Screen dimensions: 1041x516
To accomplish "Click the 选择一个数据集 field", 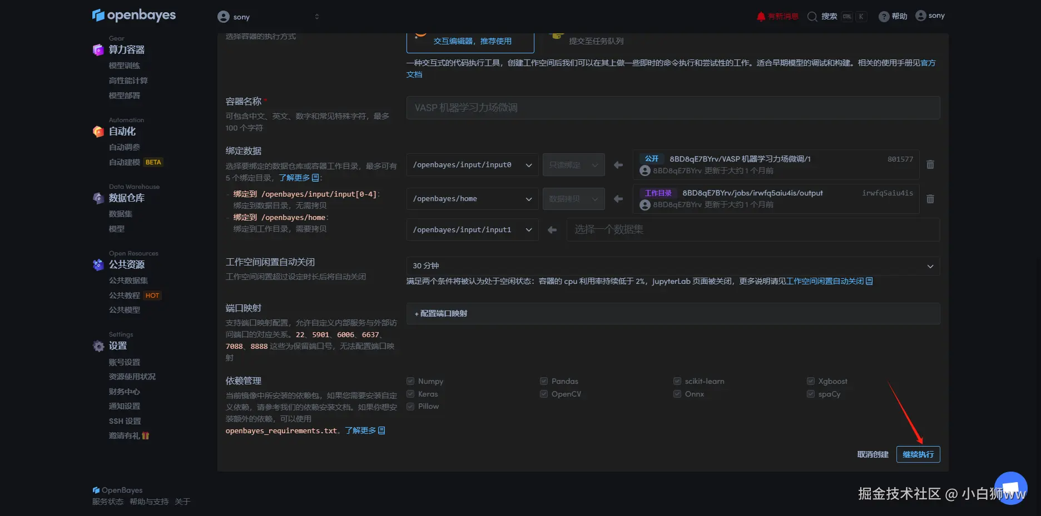I will pyautogui.click(x=753, y=230).
